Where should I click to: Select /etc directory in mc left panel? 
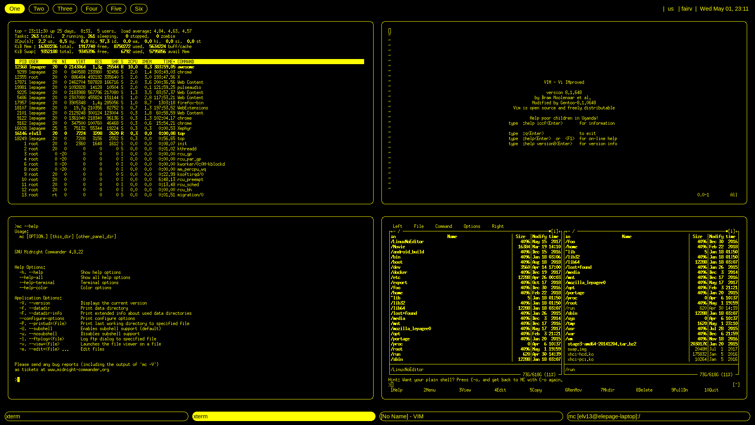(476, 277)
